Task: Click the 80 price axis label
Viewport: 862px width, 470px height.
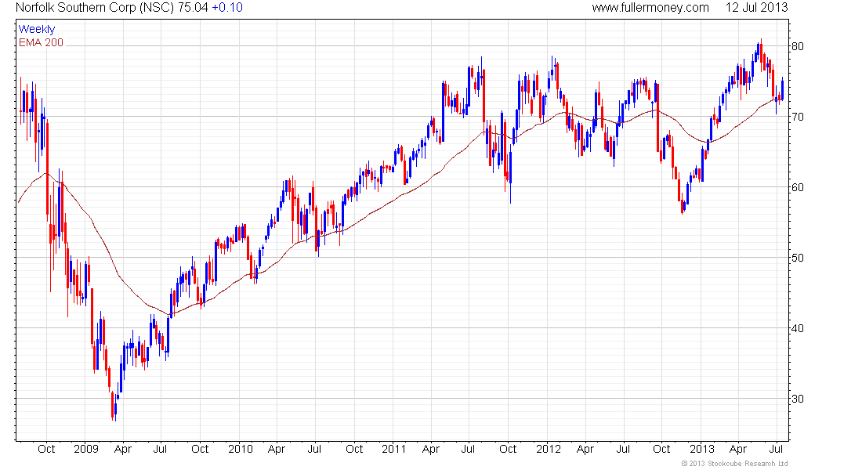Action: click(797, 46)
